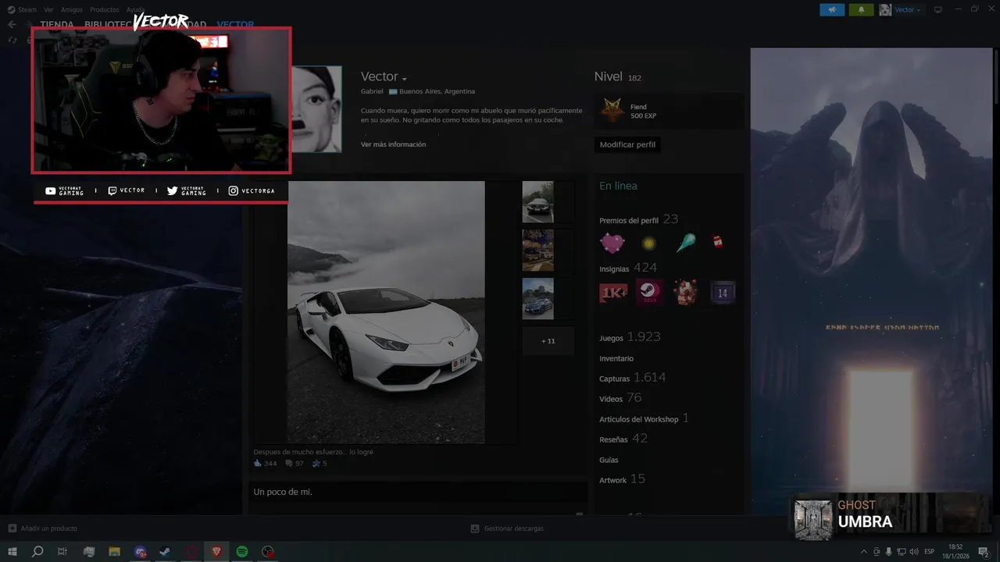1000x562 pixels.
Task: Open the 1K+ games badge
Action: click(612, 293)
